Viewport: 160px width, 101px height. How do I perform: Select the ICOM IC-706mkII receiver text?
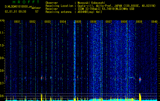pos(106,9)
